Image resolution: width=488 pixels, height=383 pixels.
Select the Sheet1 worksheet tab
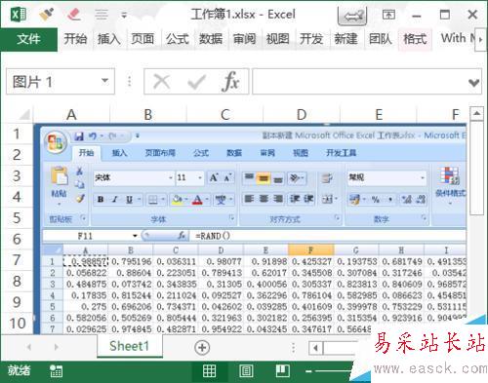(130, 346)
